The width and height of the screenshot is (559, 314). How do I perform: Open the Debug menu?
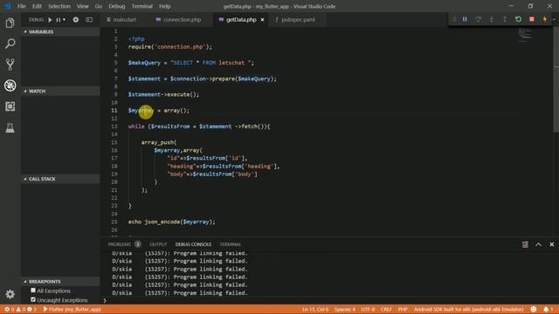tap(116, 6)
